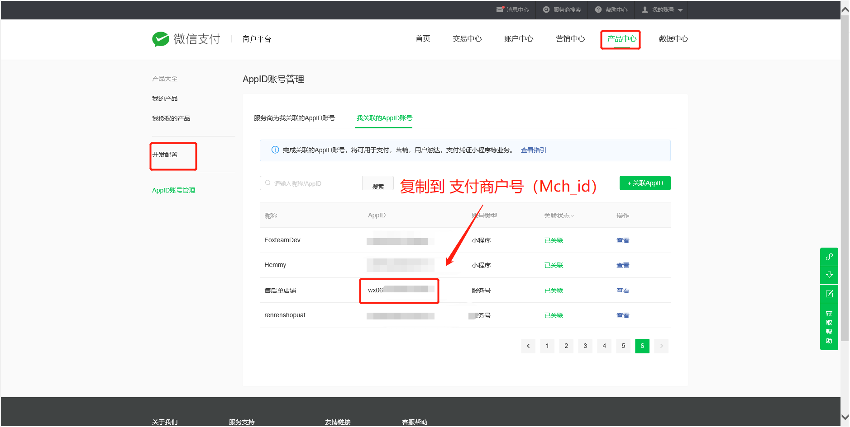Image resolution: width=850 pixels, height=427 pixels.
Task: Select 开发配置 in the sidebar
Action: 165,155
